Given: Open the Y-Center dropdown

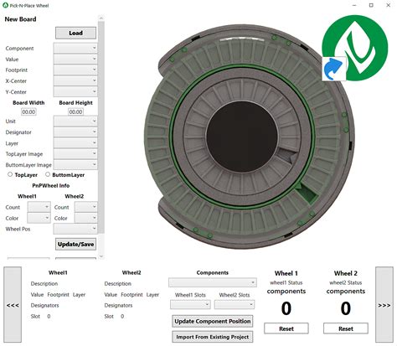Looking at the screenshot, I should click(75, 91).
